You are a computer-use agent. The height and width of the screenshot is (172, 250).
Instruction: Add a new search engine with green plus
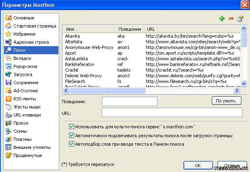click(222, 19)
